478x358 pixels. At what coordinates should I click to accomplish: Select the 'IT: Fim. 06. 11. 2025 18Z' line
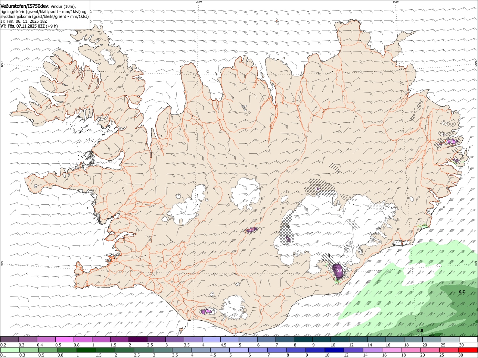24,21
